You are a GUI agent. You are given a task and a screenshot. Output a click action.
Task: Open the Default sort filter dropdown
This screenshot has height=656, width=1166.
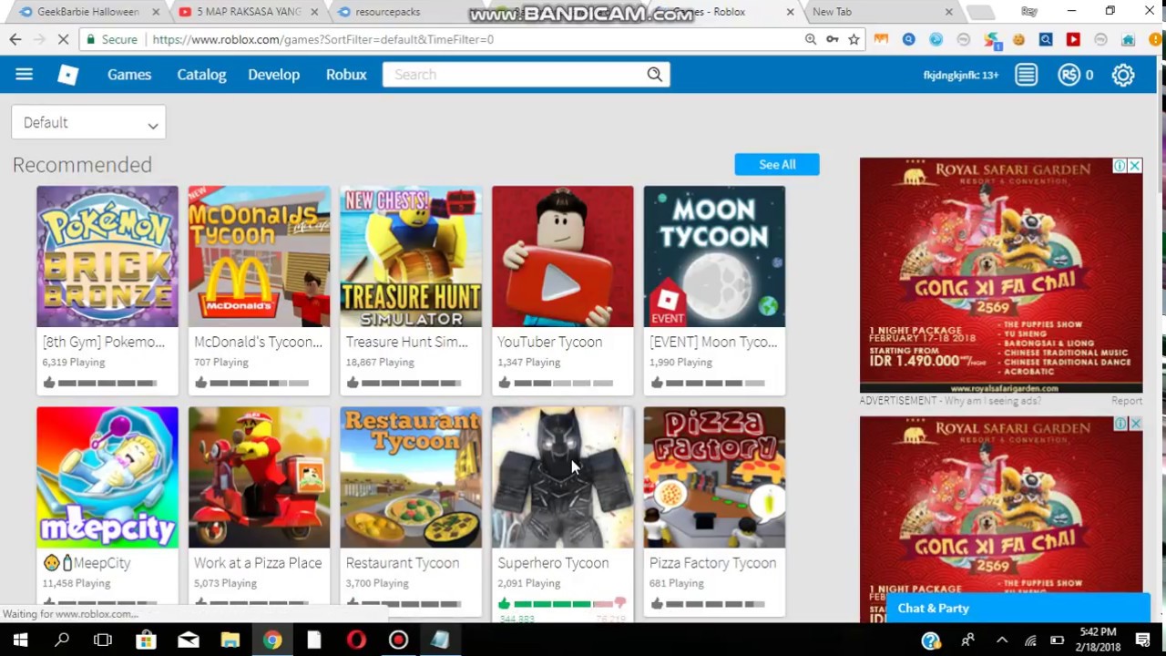[88, 122]
